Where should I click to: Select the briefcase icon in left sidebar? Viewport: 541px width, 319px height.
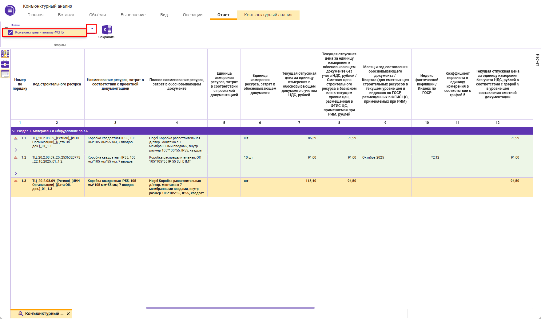tap(5, 64)
